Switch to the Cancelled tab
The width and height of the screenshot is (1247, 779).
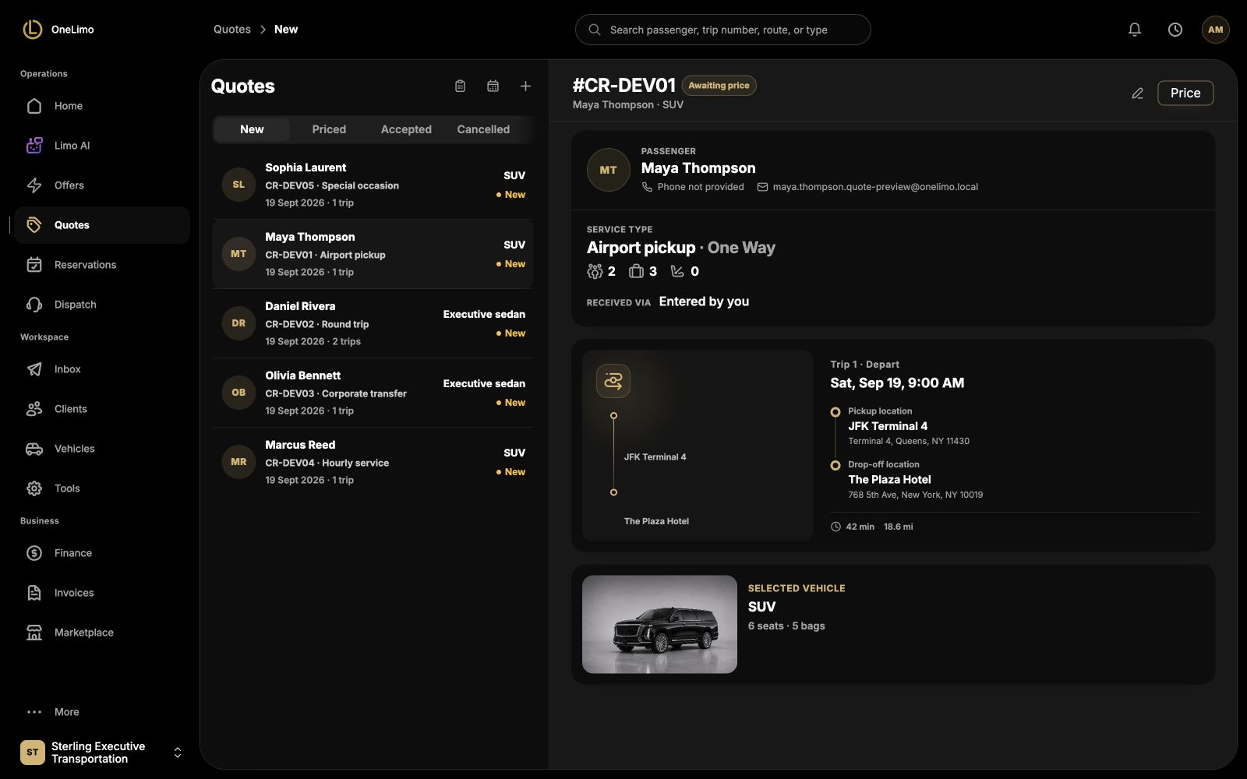coord(483,129)
